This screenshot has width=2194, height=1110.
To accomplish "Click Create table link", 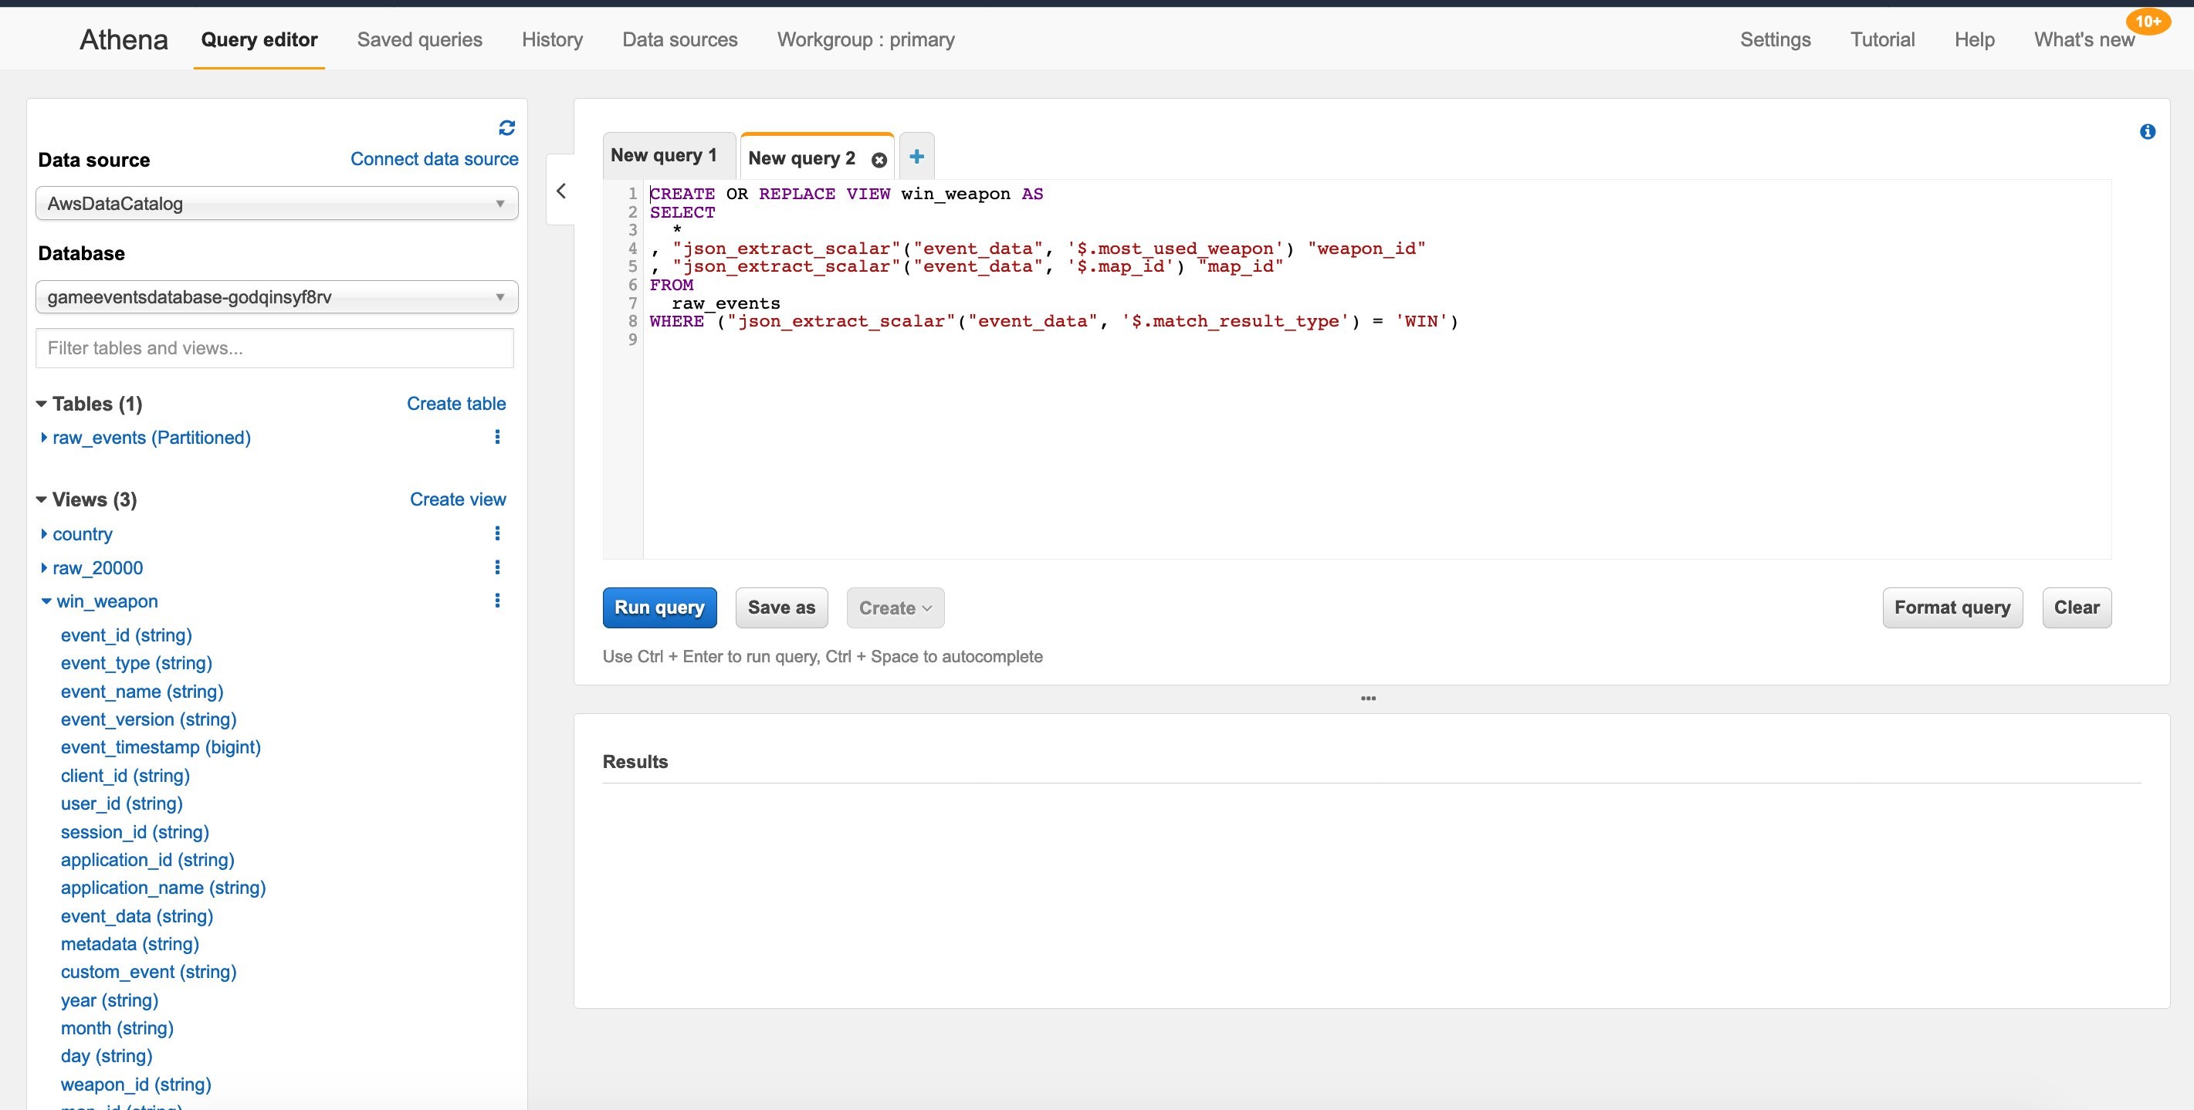I will coord(456,404).
